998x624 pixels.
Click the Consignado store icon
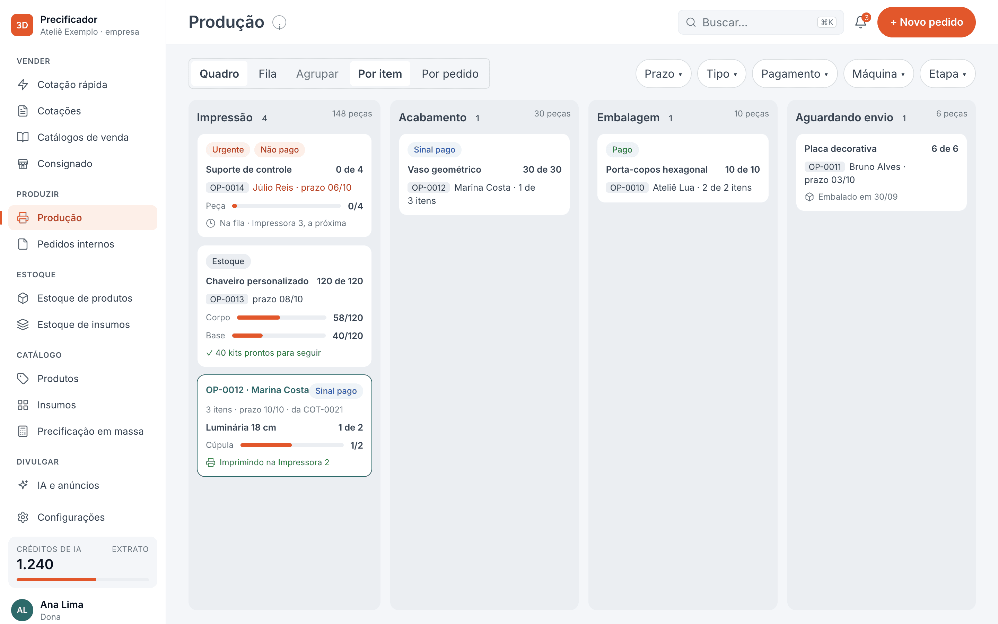(x=23, y=164)
